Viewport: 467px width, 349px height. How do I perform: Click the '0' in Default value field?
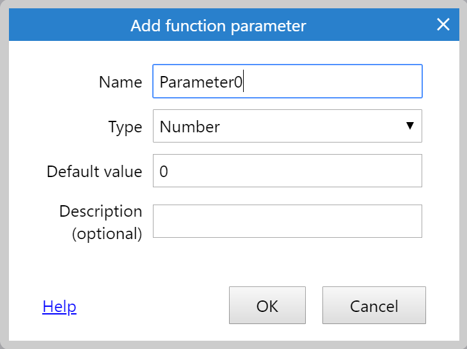[x=164, y=171]
